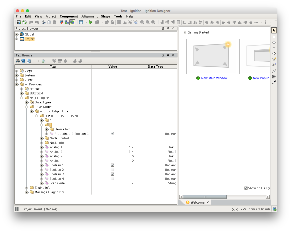Image resolution: width=291 pixels, height=232 pixels.
Task: Select the Arrow shape tool
Action: click(274, 53)
